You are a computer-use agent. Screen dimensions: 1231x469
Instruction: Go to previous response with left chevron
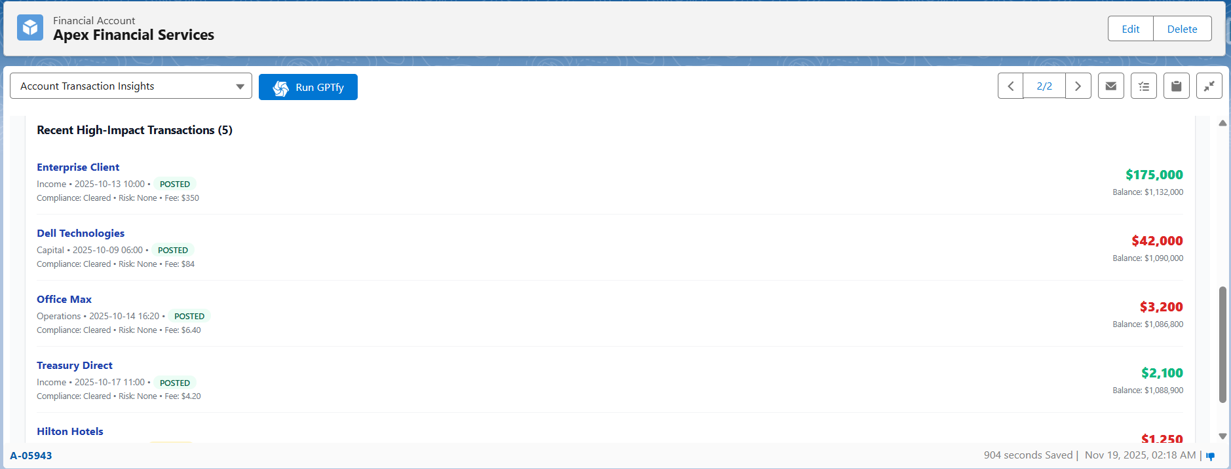pos(1011,86)
